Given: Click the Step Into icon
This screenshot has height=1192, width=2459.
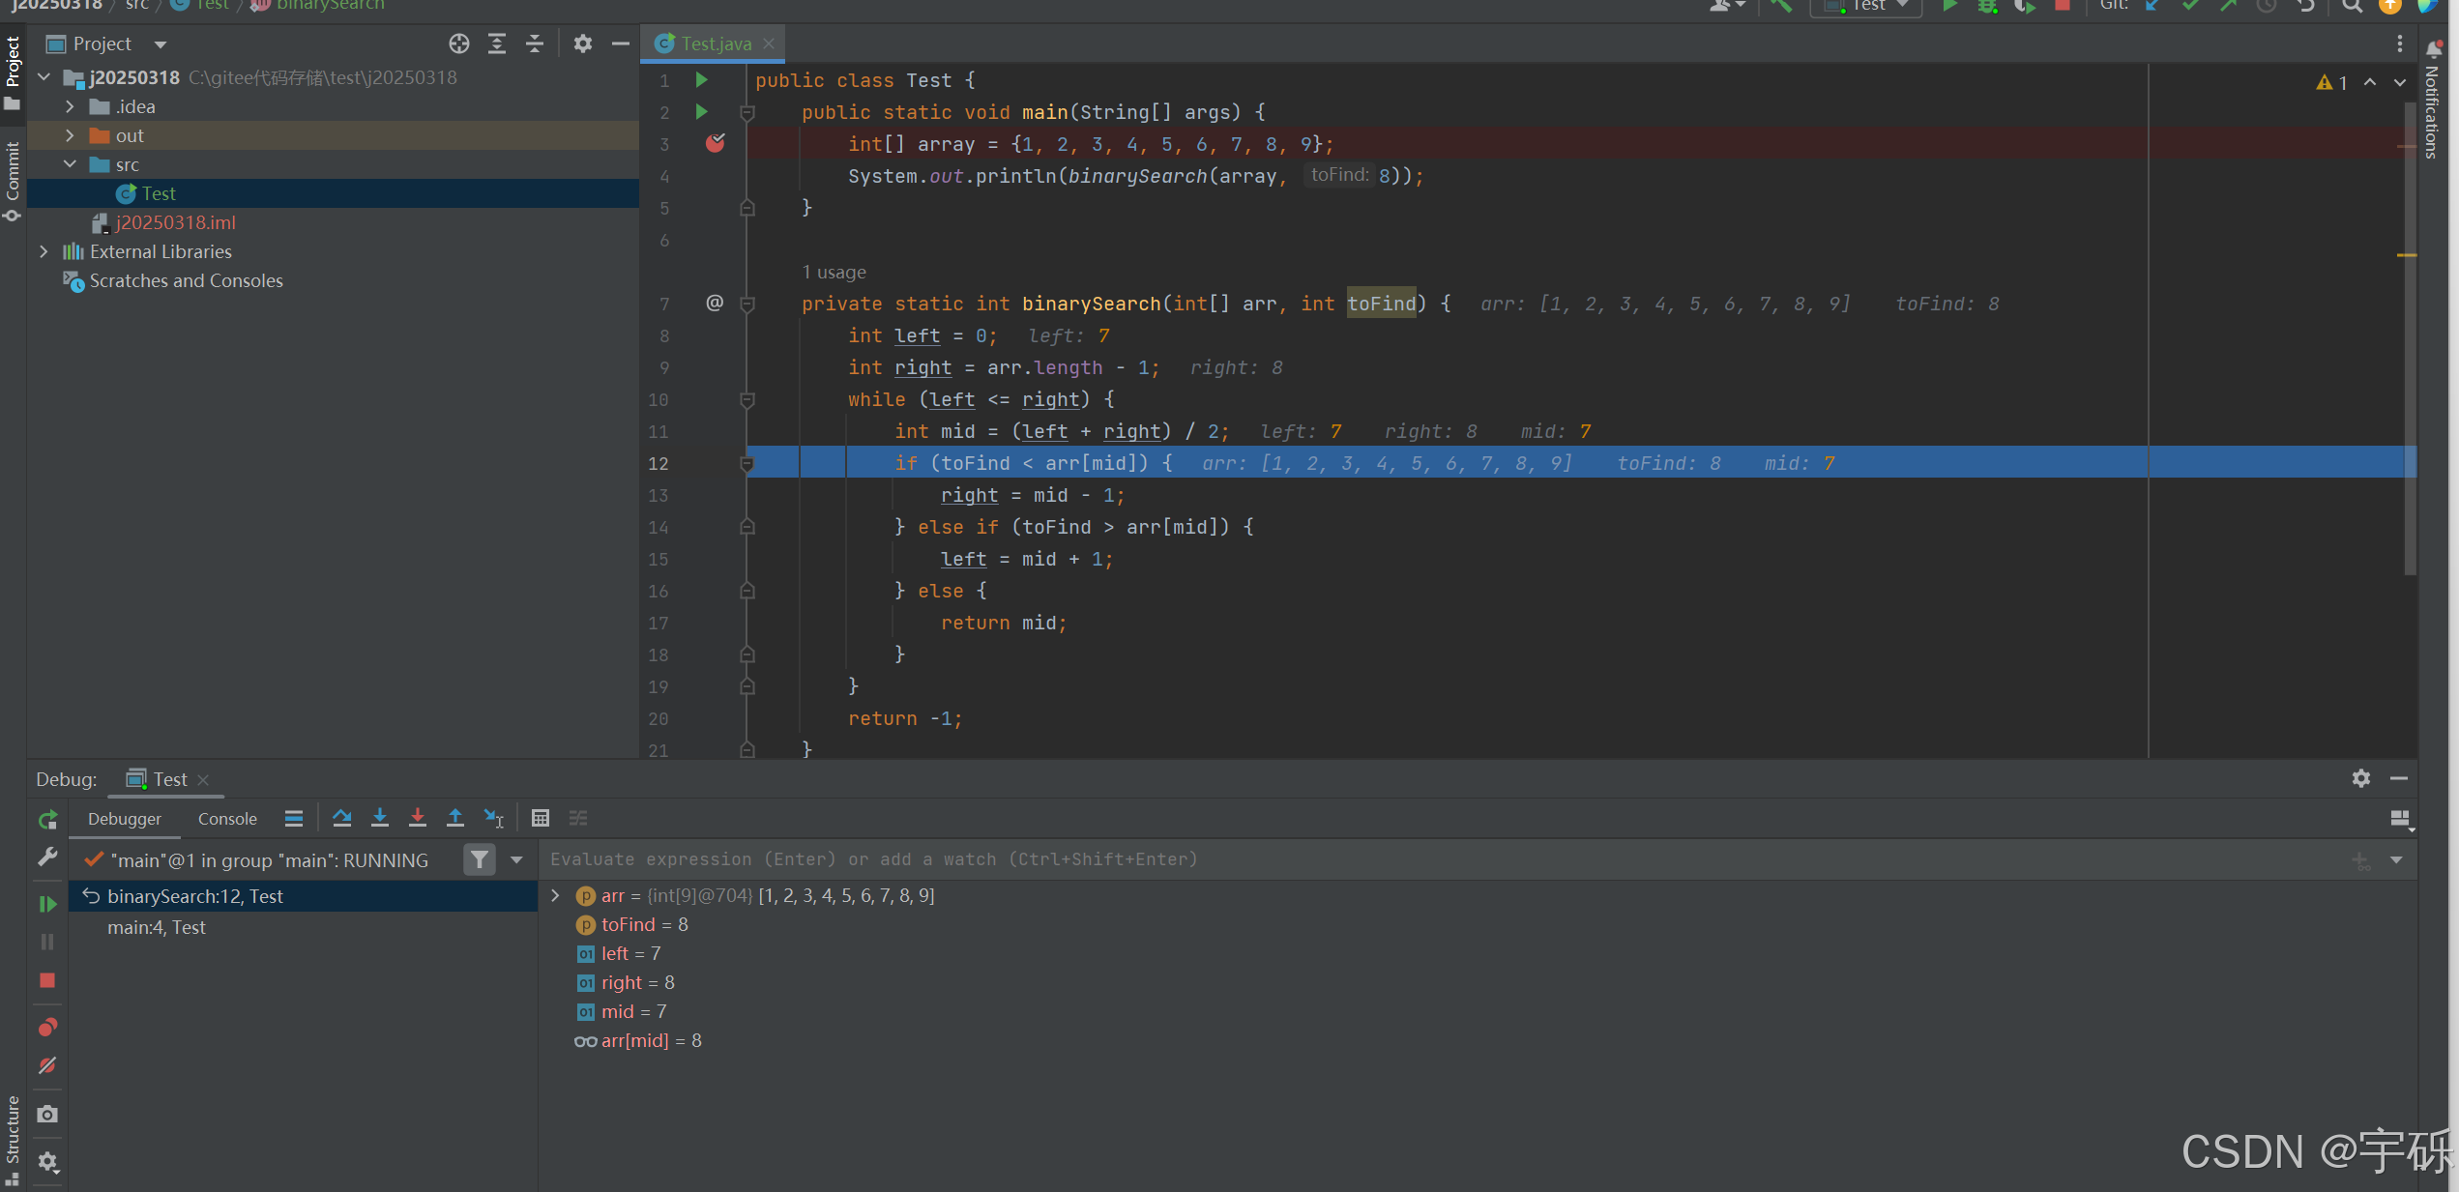Looking at the screenshot, I should [x=380, y=819].
